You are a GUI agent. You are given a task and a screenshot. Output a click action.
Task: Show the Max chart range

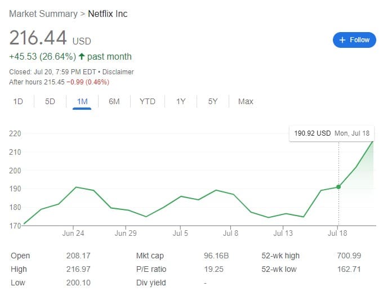246,101
